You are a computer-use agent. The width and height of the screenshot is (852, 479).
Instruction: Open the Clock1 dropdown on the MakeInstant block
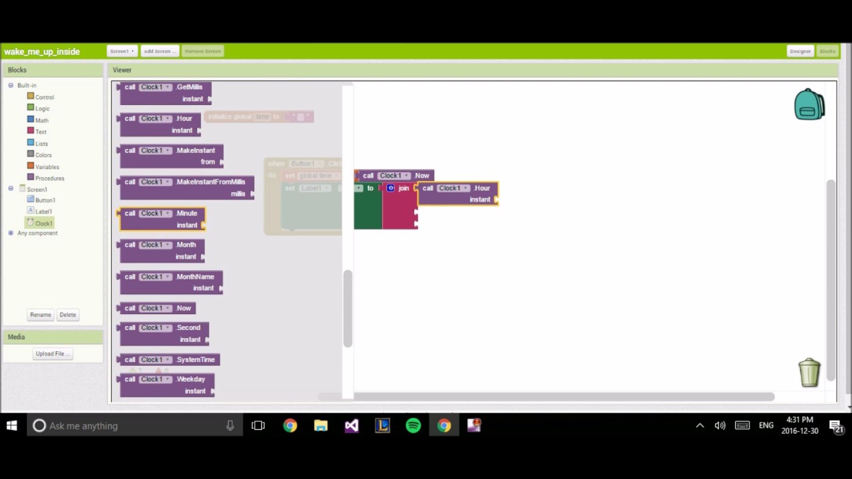click(156, 150)
